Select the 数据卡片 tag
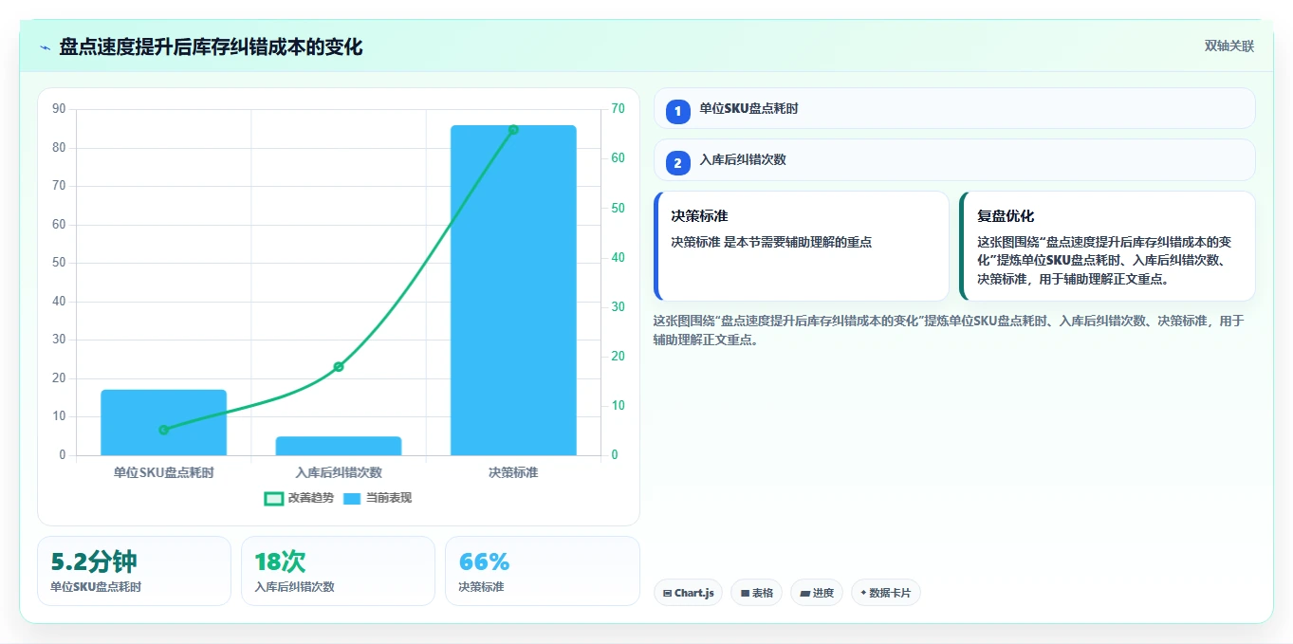 [x=886, y=593]
